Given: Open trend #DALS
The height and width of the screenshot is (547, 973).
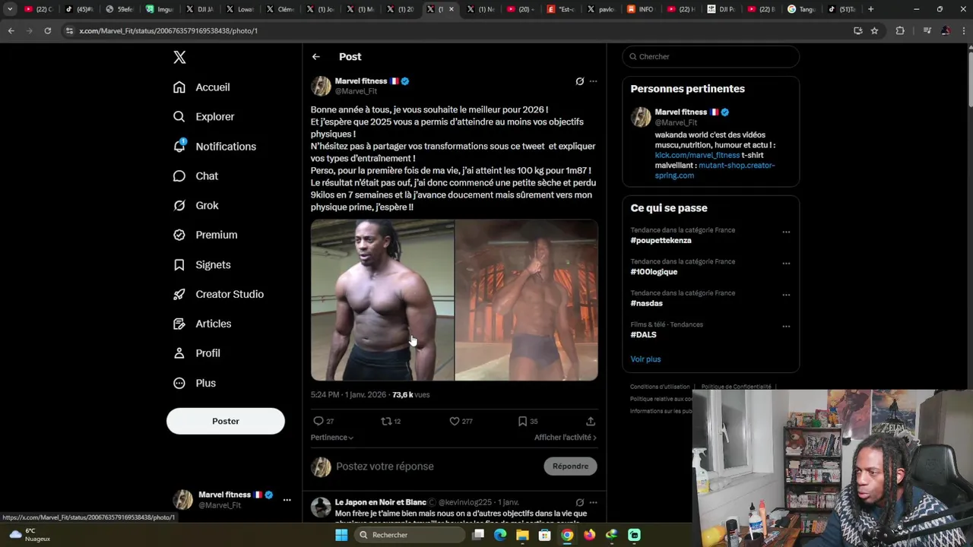Looking at the screenshot, I should click(643, 335).
